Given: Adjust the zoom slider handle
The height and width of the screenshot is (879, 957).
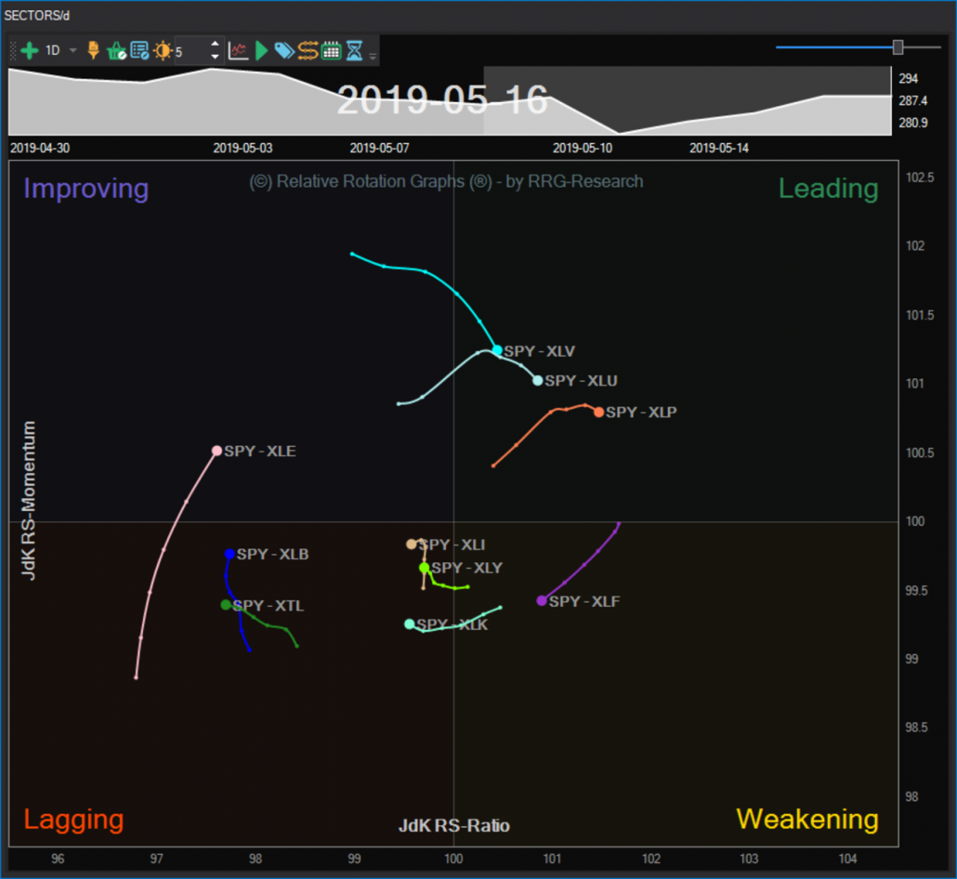Looking at the screenshot, I should tap(898, 47).
